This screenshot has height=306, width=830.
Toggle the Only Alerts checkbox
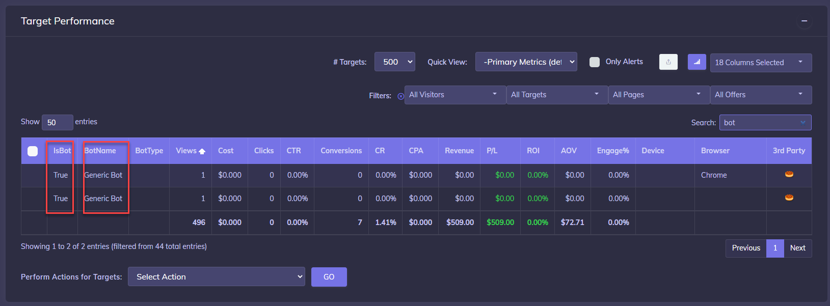tap(595, 62)
